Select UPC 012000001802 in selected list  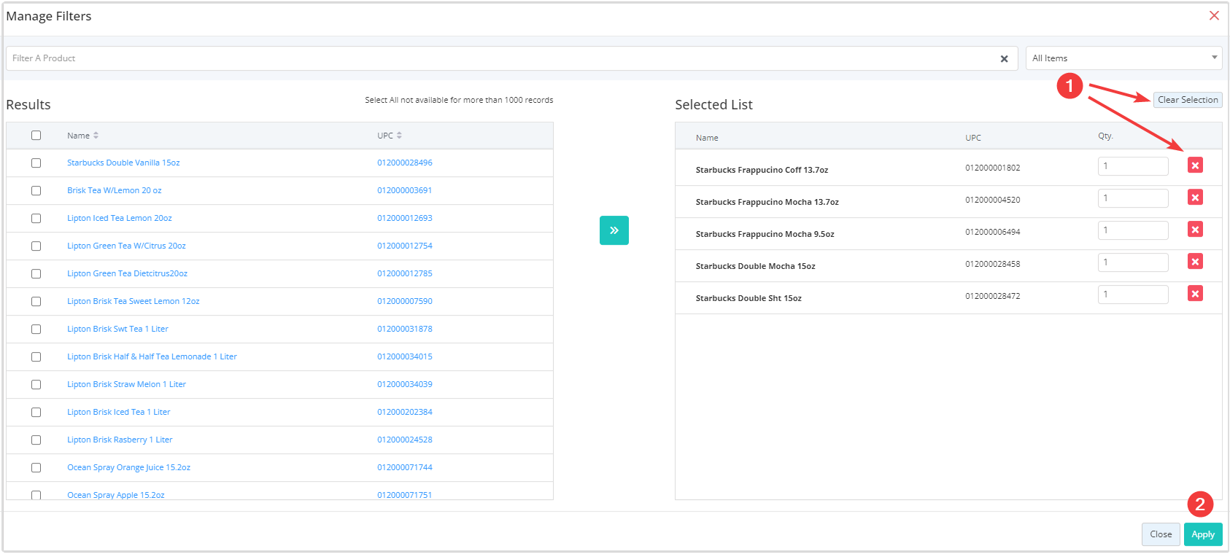(993, 168)
